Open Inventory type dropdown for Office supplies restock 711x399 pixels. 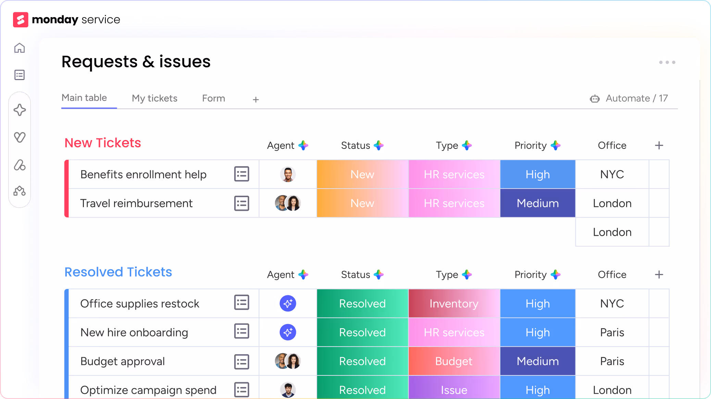coord(454,304)
